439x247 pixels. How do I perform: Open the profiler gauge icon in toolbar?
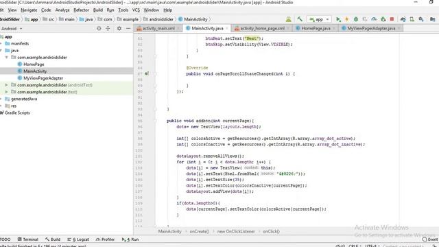click(374, 19)
